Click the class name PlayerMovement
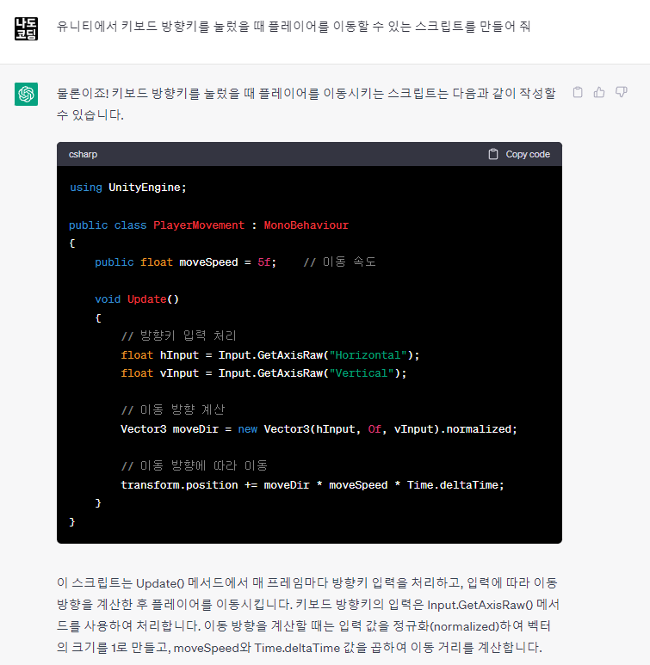This screenshot has width=650, height=665. (199, 225)
